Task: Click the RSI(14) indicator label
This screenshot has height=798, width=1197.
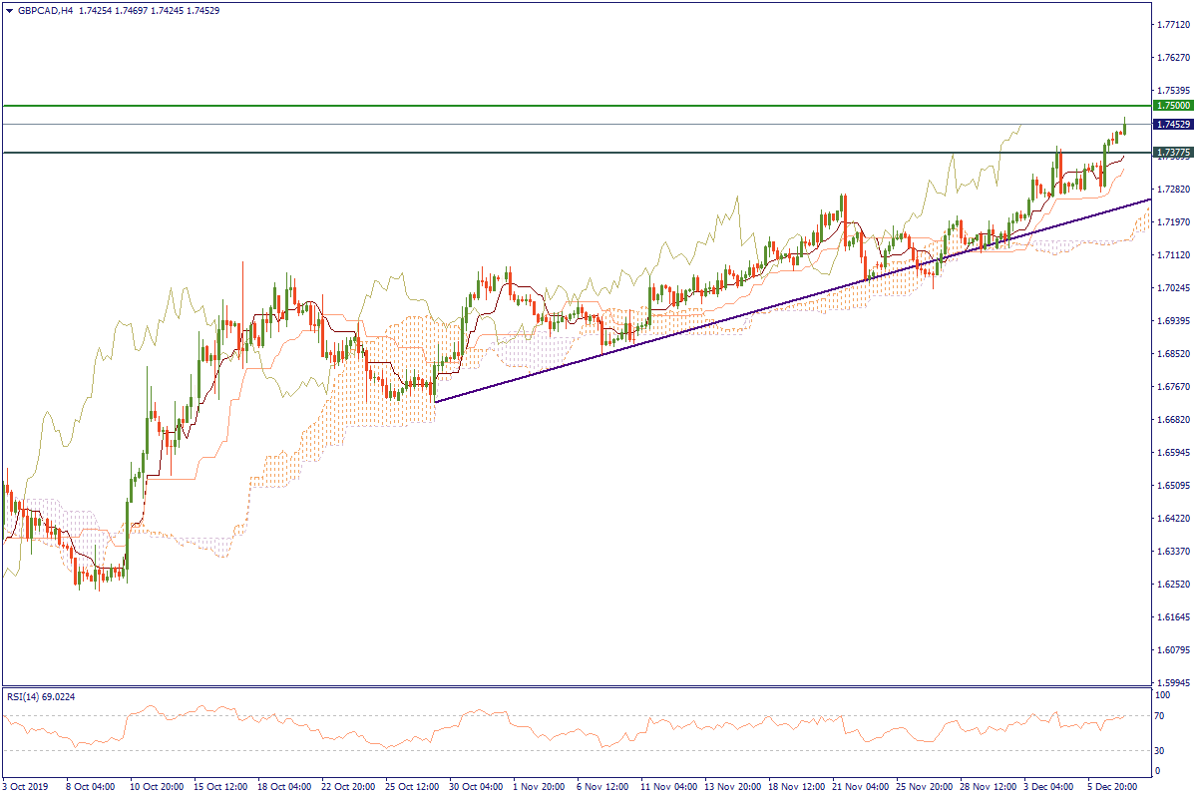Action: point(41,696)
